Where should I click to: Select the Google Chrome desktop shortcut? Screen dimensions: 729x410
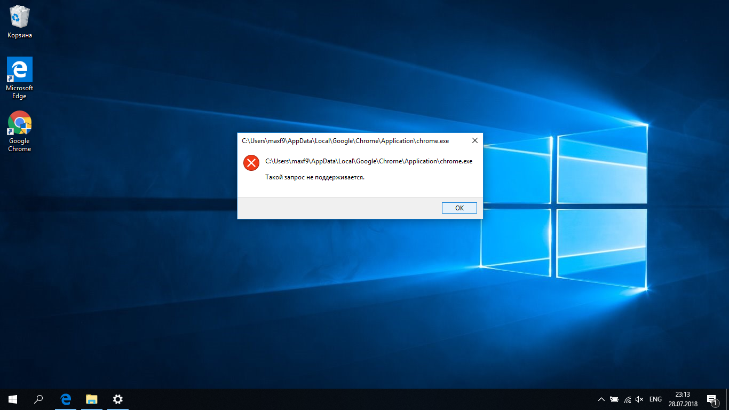pos(20,131)
